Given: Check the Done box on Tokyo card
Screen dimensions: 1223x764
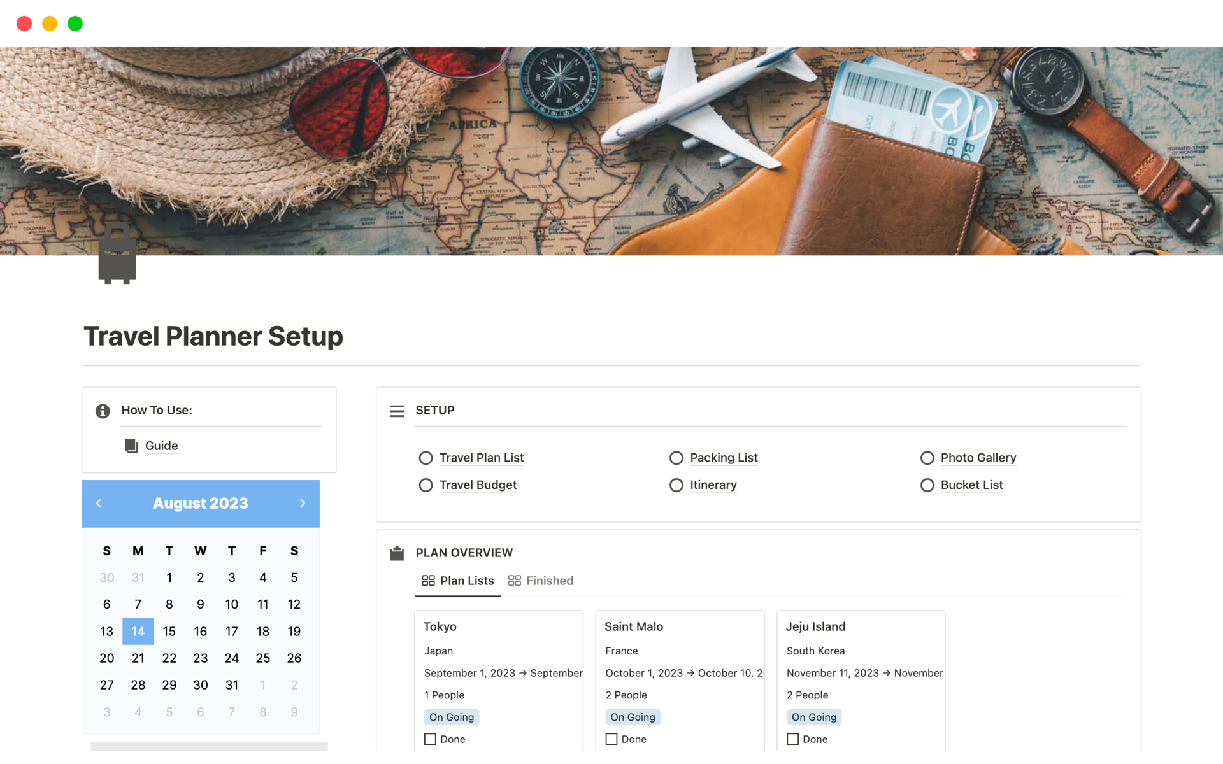Looking at the screenshot, I should [x=431, y=739].
